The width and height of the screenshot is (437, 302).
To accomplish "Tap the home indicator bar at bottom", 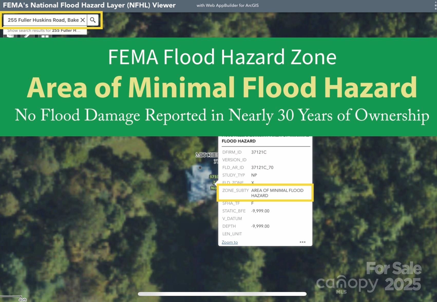I will click(222, 294).
